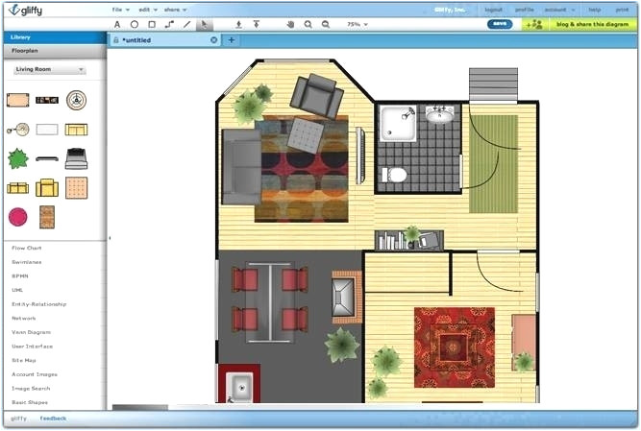Screen dimensions: 641x431
Task: Activate the pointer selection tool
Action: tap(203, 24)
